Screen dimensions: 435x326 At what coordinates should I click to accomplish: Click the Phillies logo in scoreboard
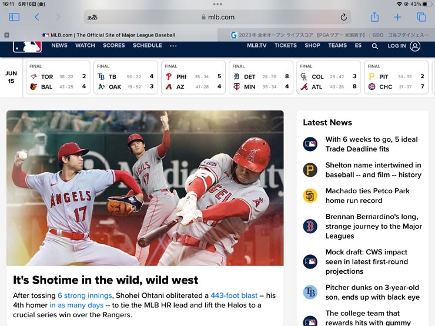[169, 76]
